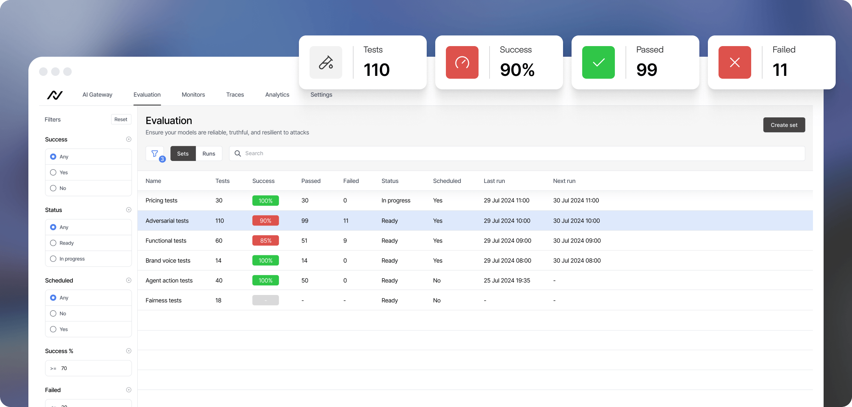Open the Agent action tests row
The width and height of the screenshot is (852, 407).
click(475, 280)
